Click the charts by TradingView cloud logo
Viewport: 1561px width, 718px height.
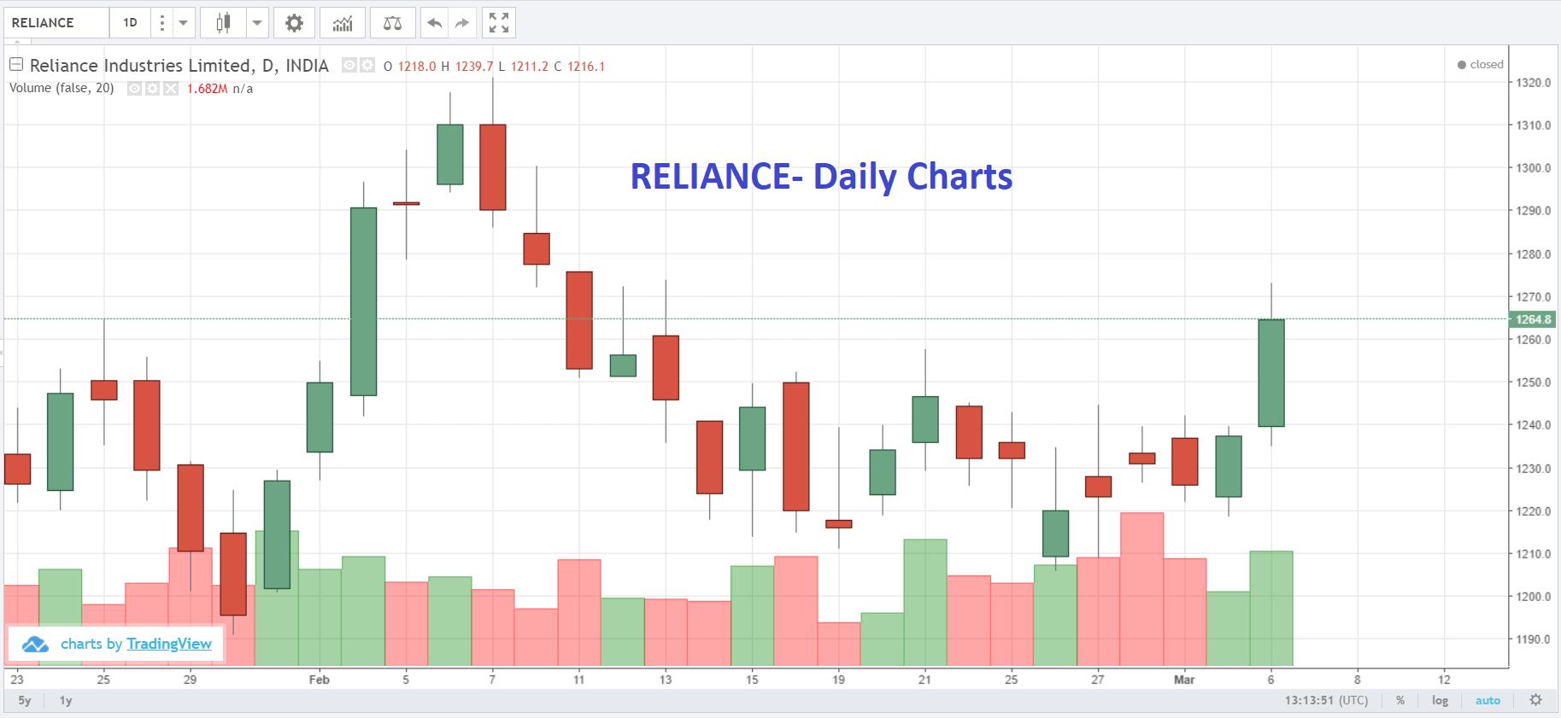(35, 645)
